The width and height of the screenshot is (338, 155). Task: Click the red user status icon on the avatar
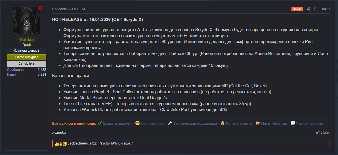(x=40, y=8)
